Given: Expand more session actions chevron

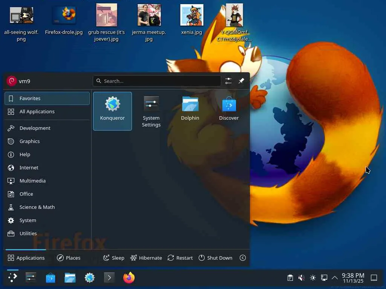Looking at the screenshot, I should pos(243,258).
